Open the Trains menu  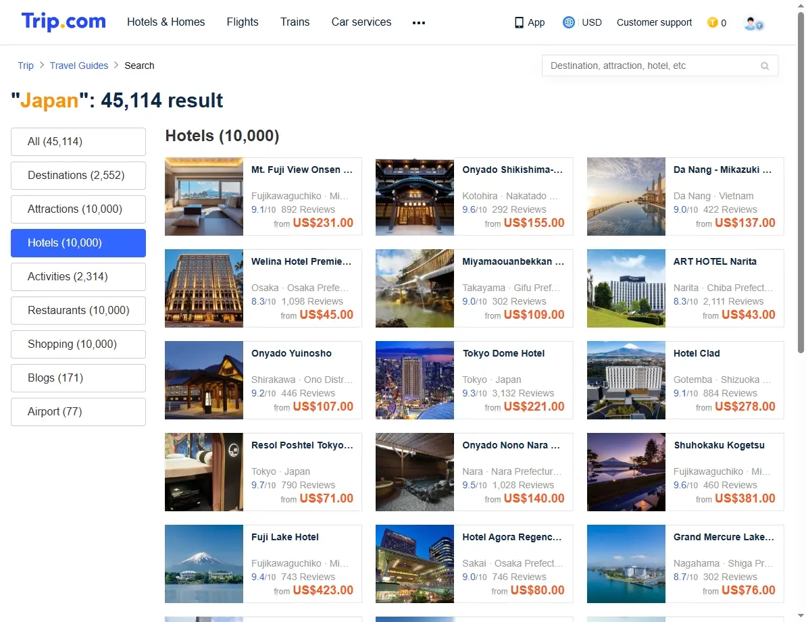point(295,22)
